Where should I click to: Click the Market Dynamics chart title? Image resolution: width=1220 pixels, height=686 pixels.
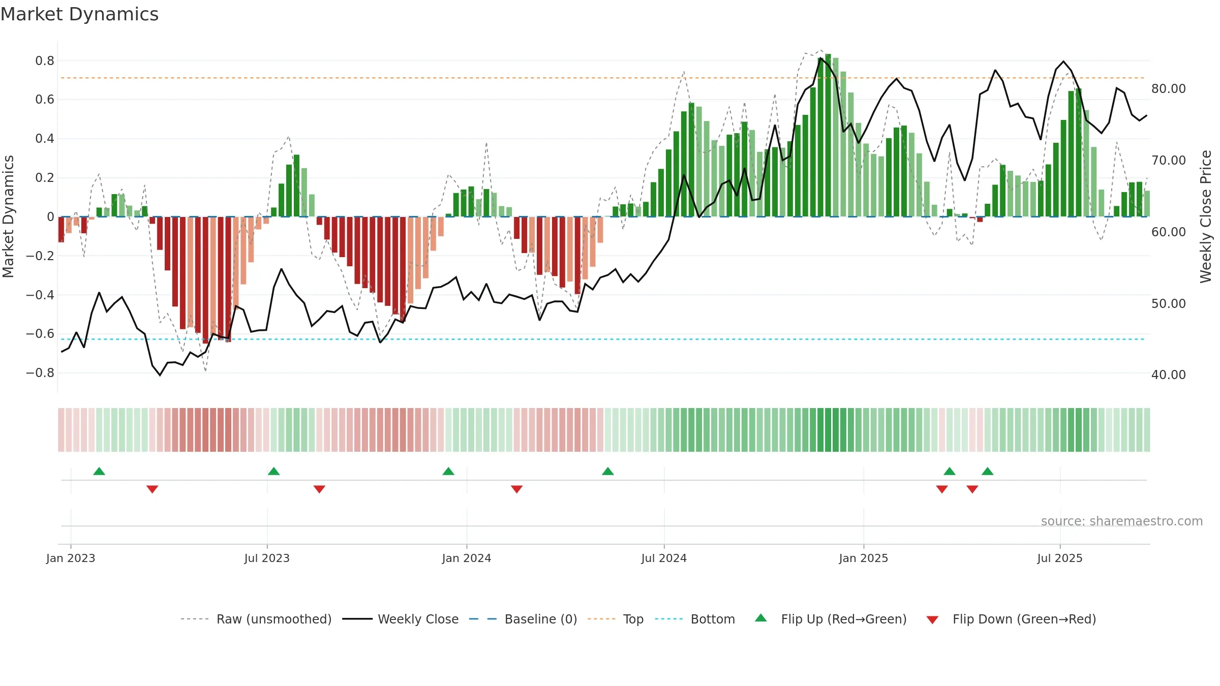coord(79,14)
